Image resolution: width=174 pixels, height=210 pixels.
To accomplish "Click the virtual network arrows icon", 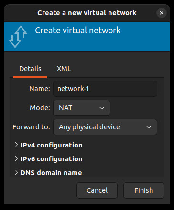I will point(18,37).
